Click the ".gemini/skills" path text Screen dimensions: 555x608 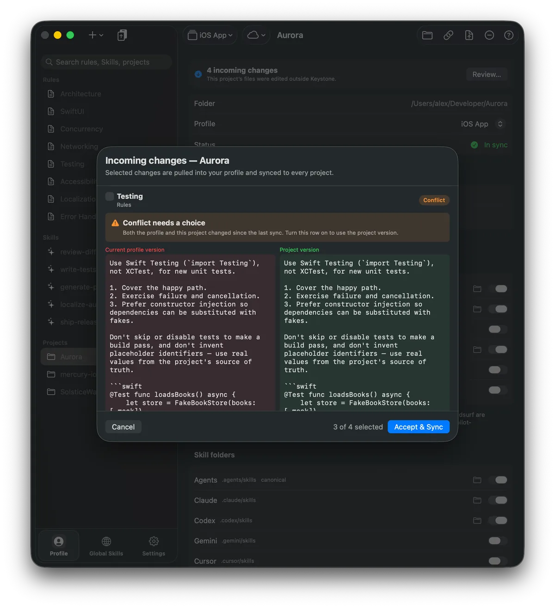click(238, 541)
